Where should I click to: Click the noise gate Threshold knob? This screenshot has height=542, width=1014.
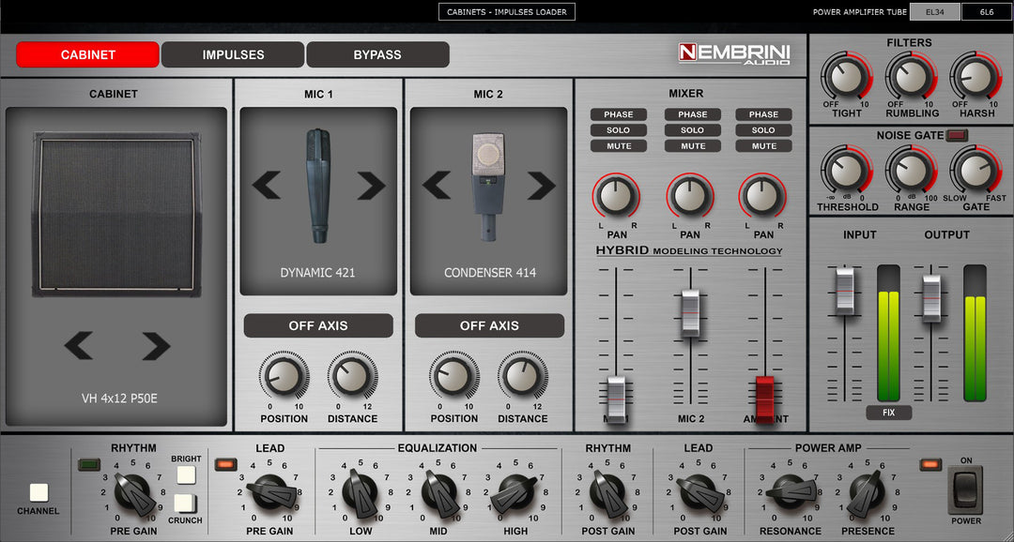846,172
